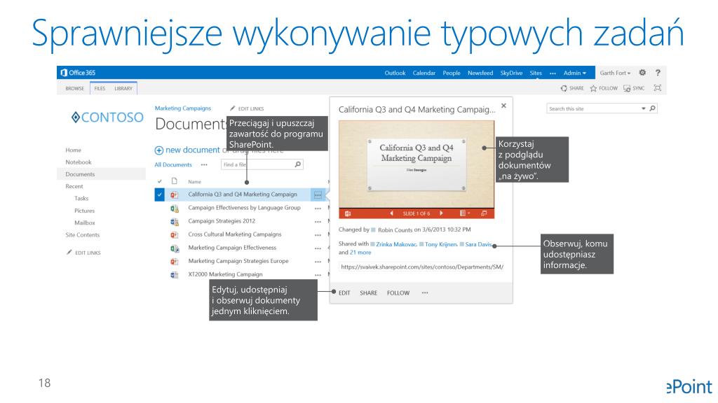The height and width of the screenshot is (403, 718).
Task: Open Zrinka Makovac profile link
Action: (x=396, y=244)
